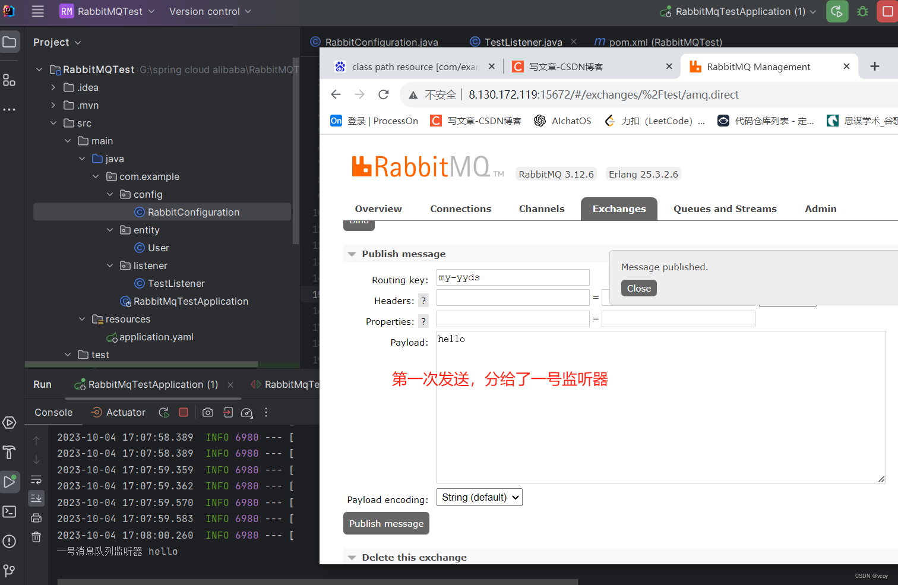The width and height of the screenshot is (898, 585).
Task: Click the Routing key input field
Action: tap(513, 277)
